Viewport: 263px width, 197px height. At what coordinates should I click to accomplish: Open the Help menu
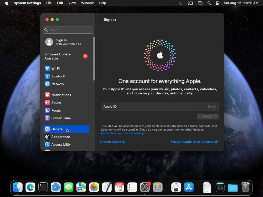[102, 3]
